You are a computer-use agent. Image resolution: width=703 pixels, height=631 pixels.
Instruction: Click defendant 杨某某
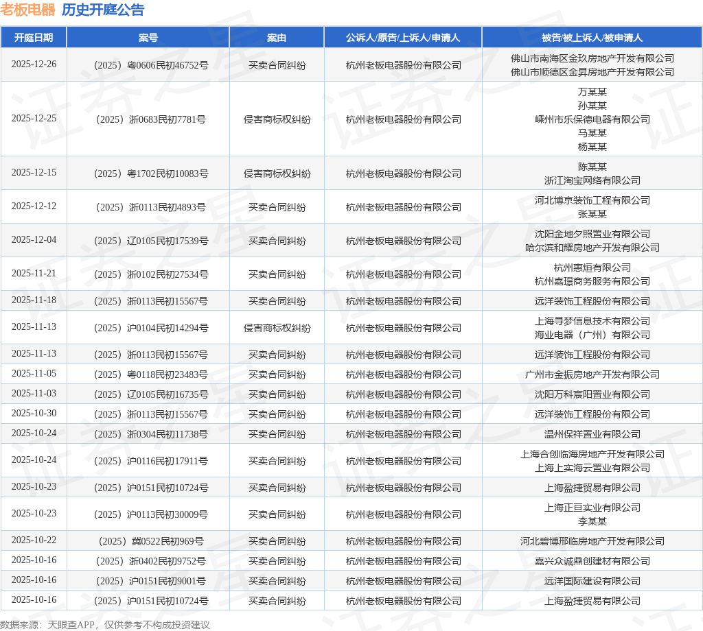(x=592, y=147)
